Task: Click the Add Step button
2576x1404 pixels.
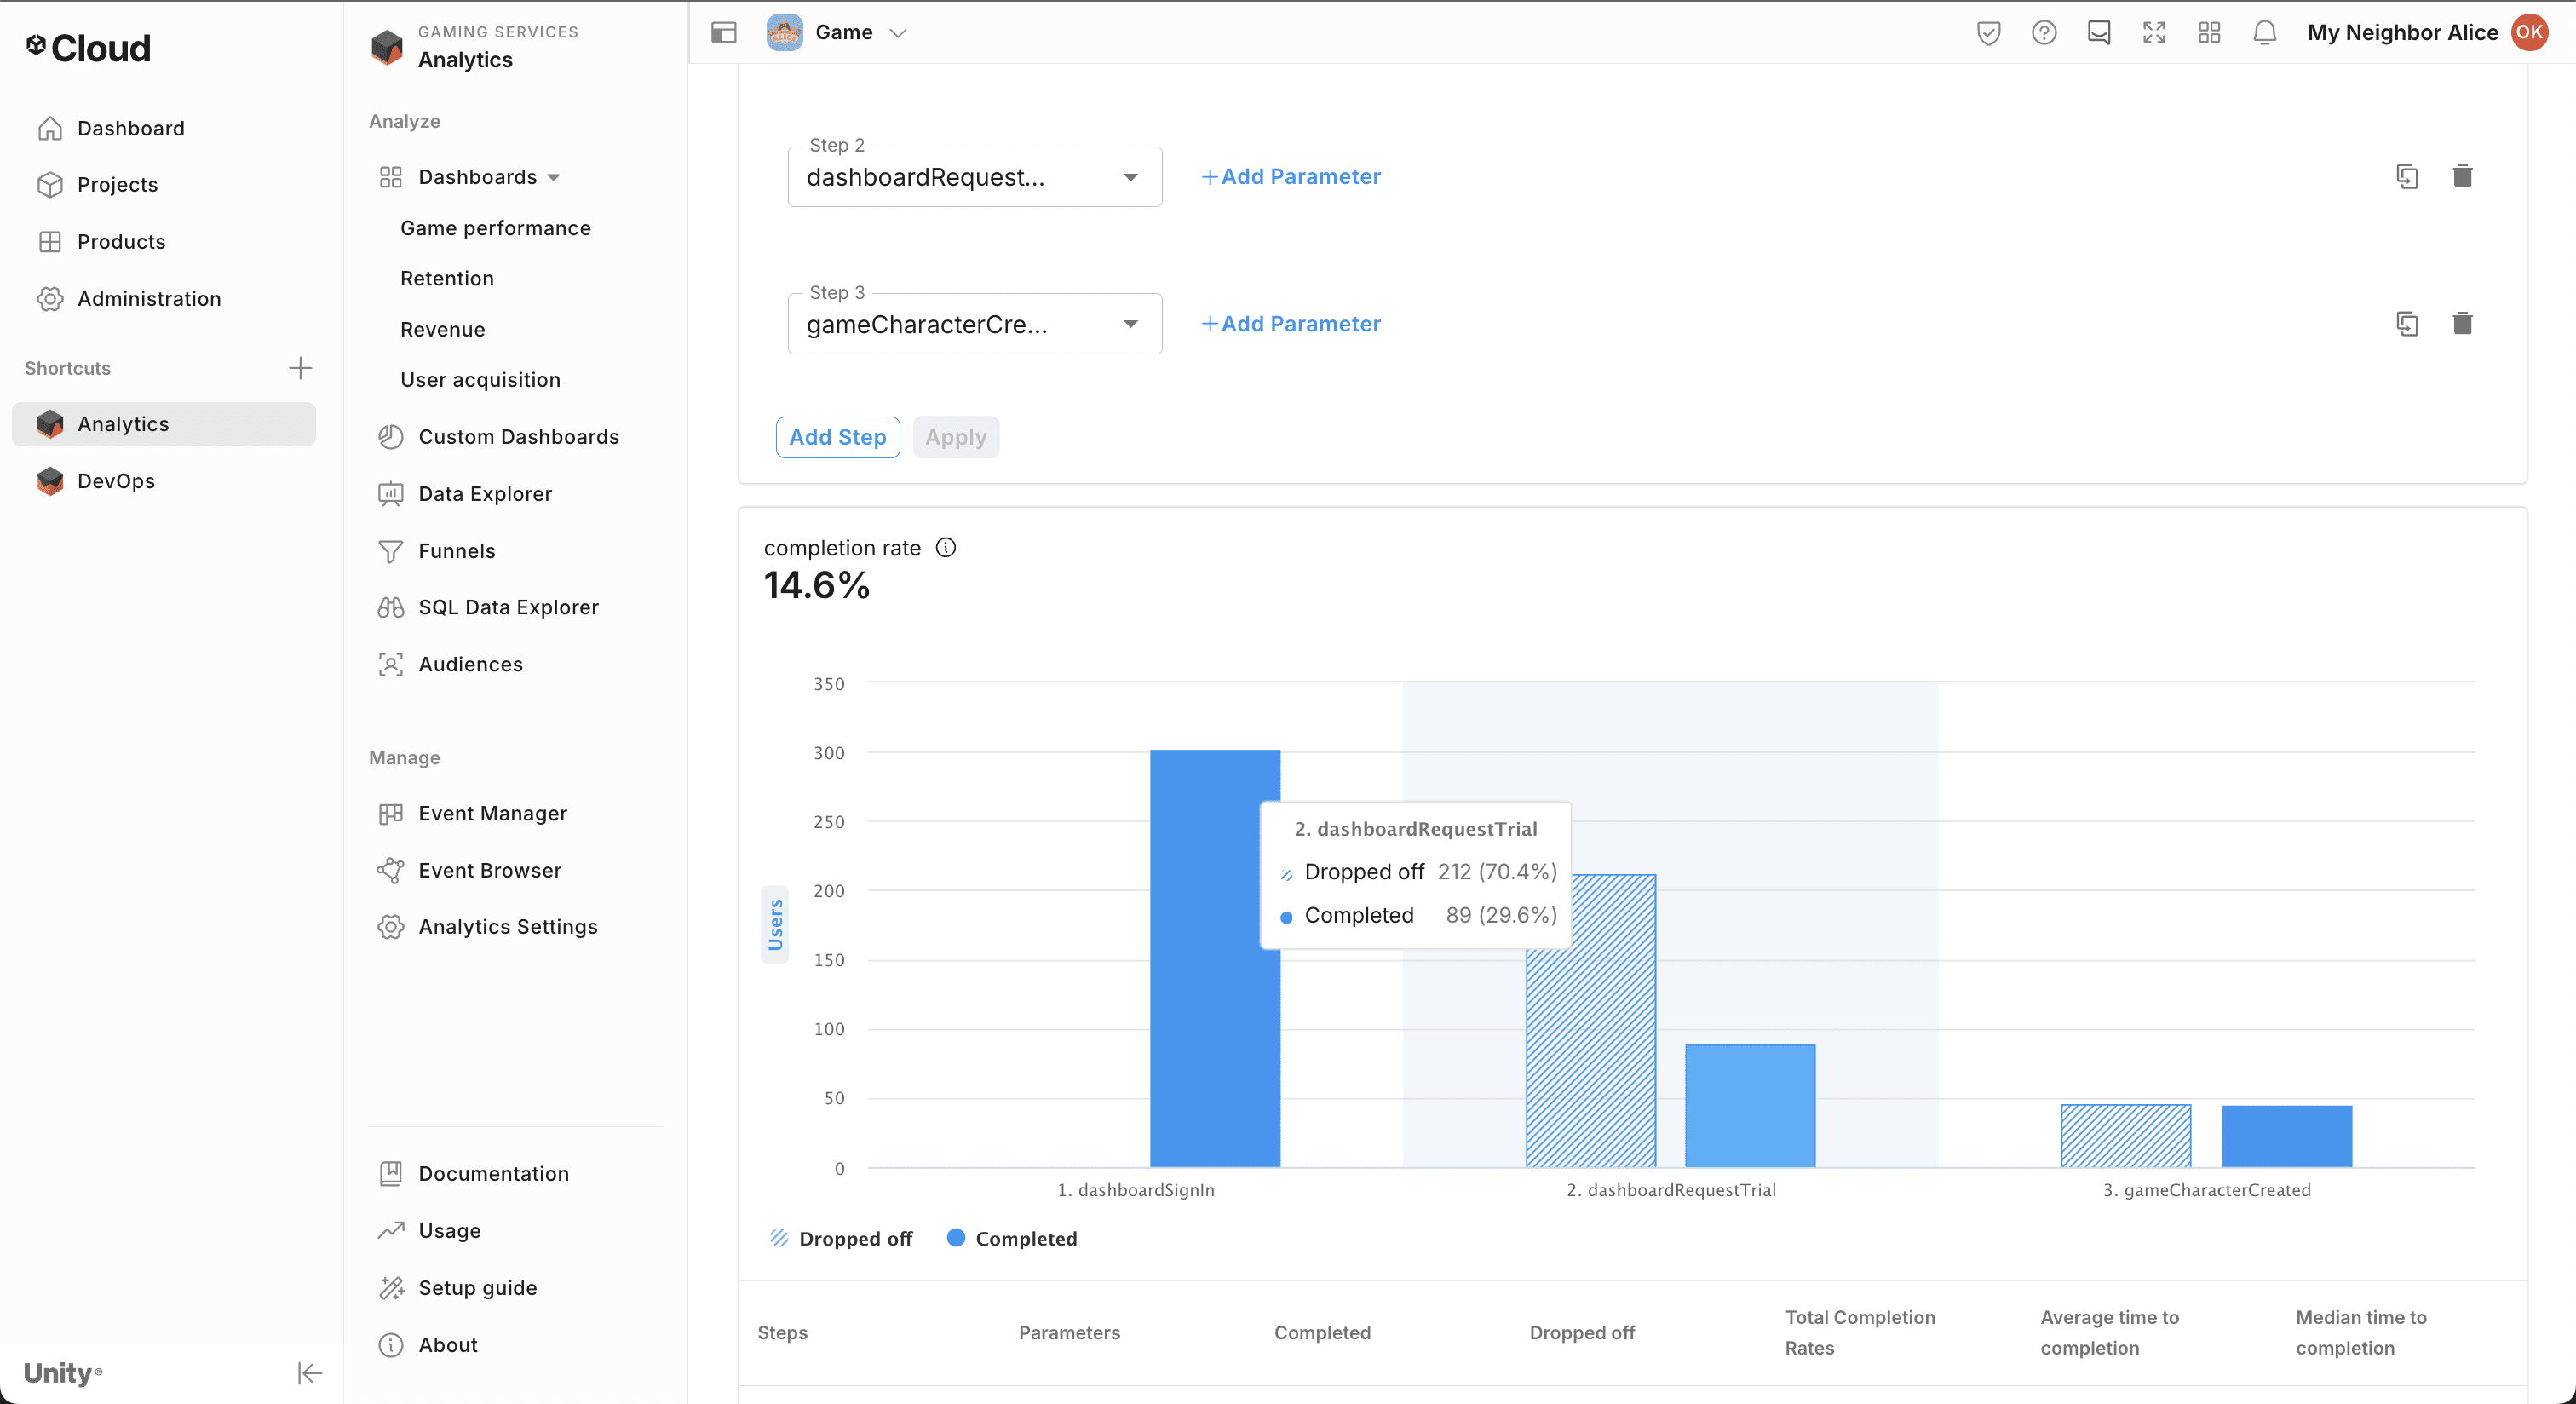Action: coord(837,437)
